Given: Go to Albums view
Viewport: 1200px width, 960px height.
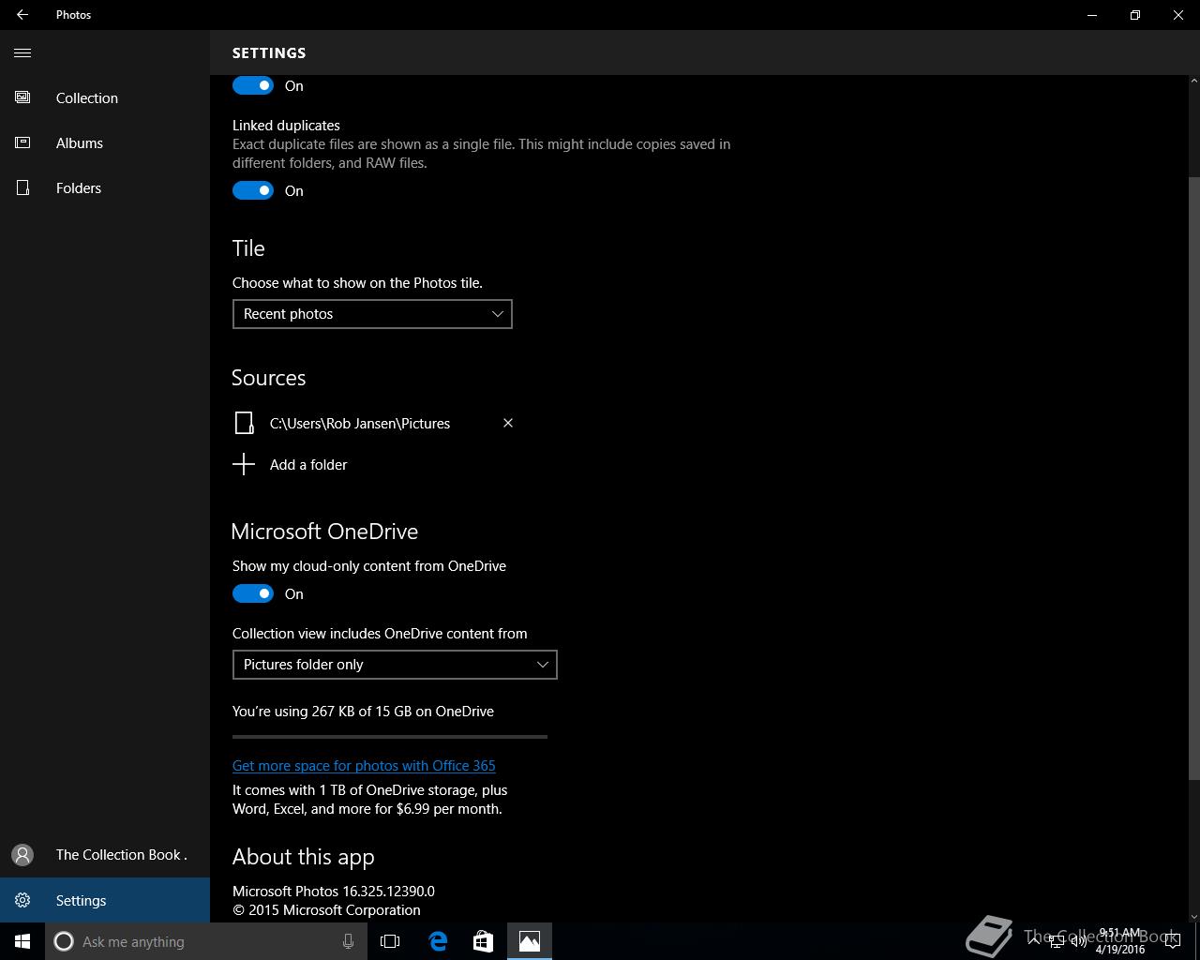Looking at the screenshot, I should [x=105, y=142].
